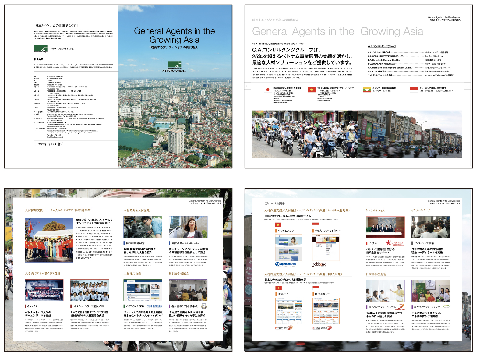Click the R VIETNAM logo
Image resolution: width=480 pixels, height=357 pixels.
(x=284, y=328)
